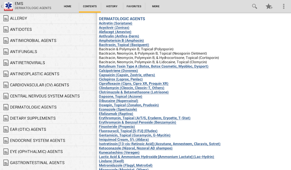Open Dibucaine (Nupercainal) link
Viewport: 291px width, 170px height.
pos(119,101)
